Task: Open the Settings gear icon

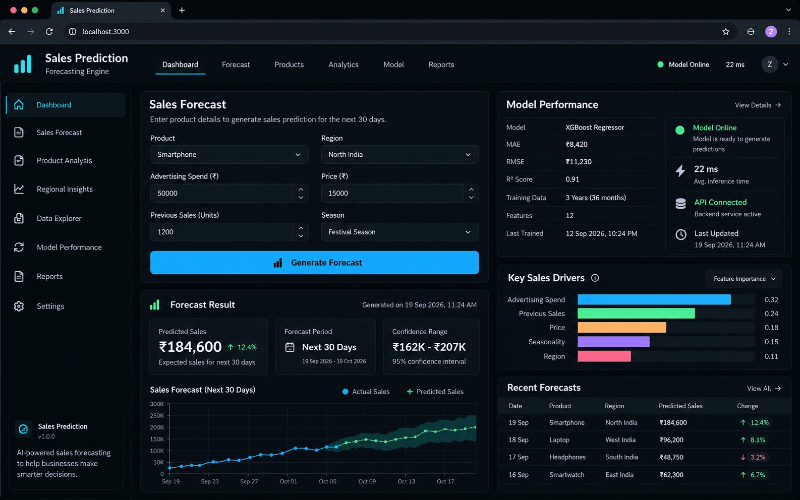Action: pyautogui.click(x=19, y=306)
